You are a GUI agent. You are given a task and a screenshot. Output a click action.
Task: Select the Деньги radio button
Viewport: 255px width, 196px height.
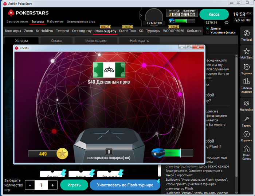[x=208, y=28]
